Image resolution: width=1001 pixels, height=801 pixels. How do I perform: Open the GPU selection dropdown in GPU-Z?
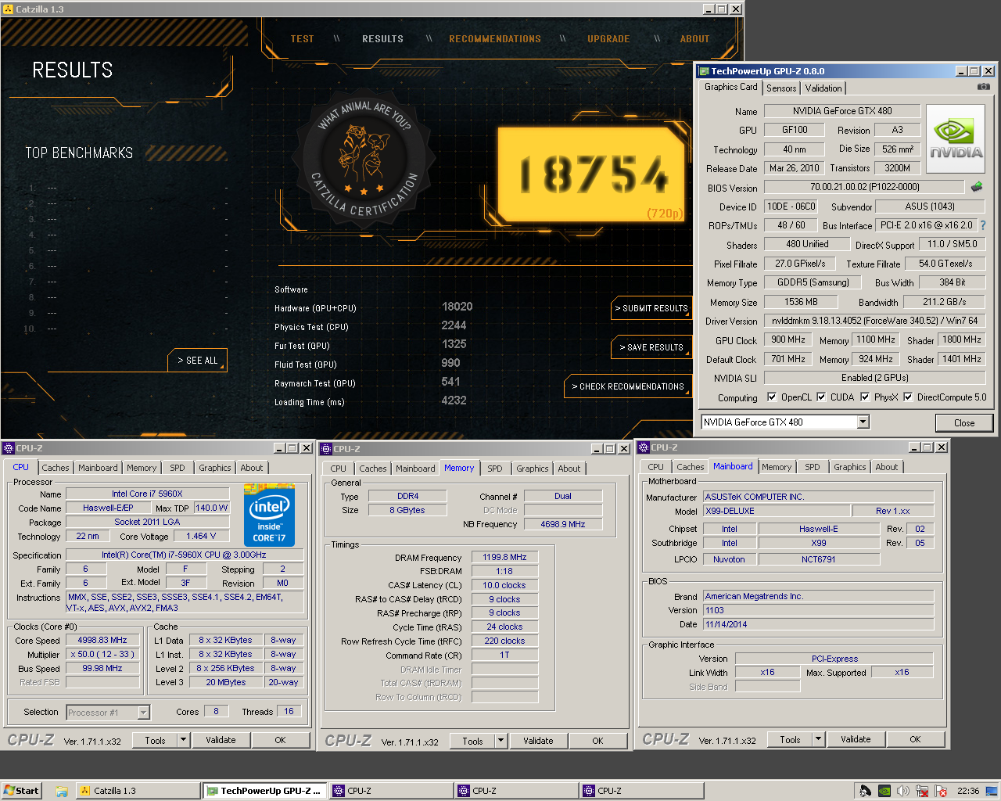(863, 422)
